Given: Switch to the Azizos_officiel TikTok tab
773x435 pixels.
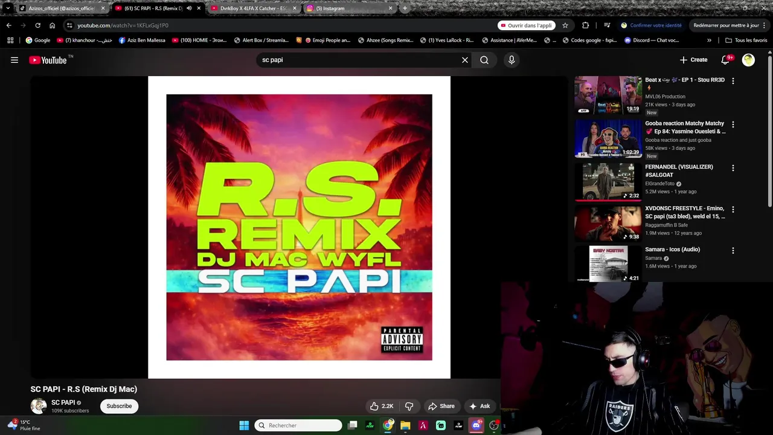Looking at the screenshot, I should 62,8.
